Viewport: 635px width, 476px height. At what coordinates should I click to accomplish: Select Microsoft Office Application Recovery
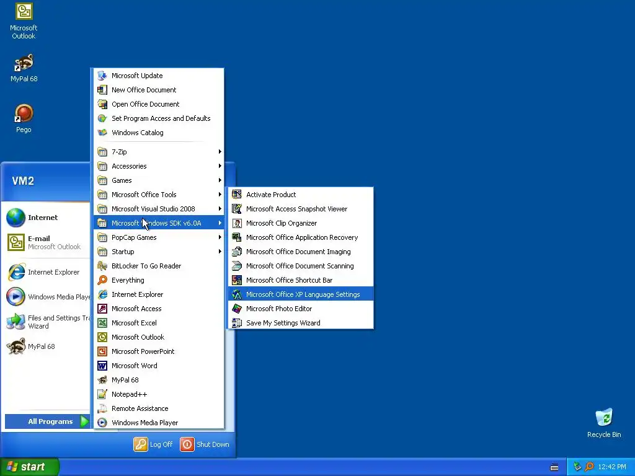[x=301, y=237]
